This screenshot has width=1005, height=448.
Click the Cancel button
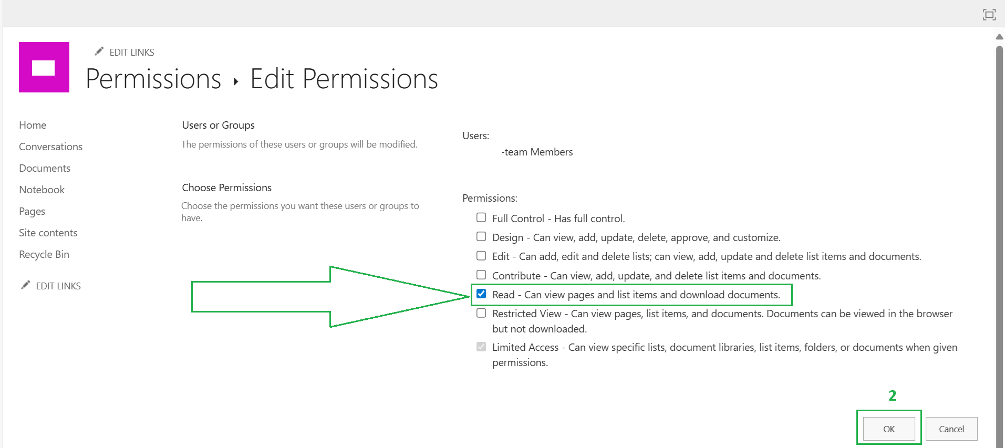coord(951,429)
